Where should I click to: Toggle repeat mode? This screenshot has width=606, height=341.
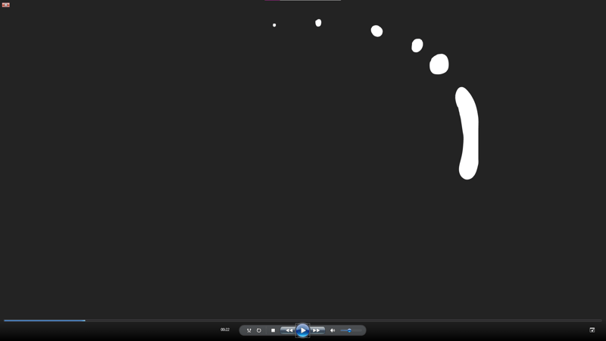click(259, 330)
